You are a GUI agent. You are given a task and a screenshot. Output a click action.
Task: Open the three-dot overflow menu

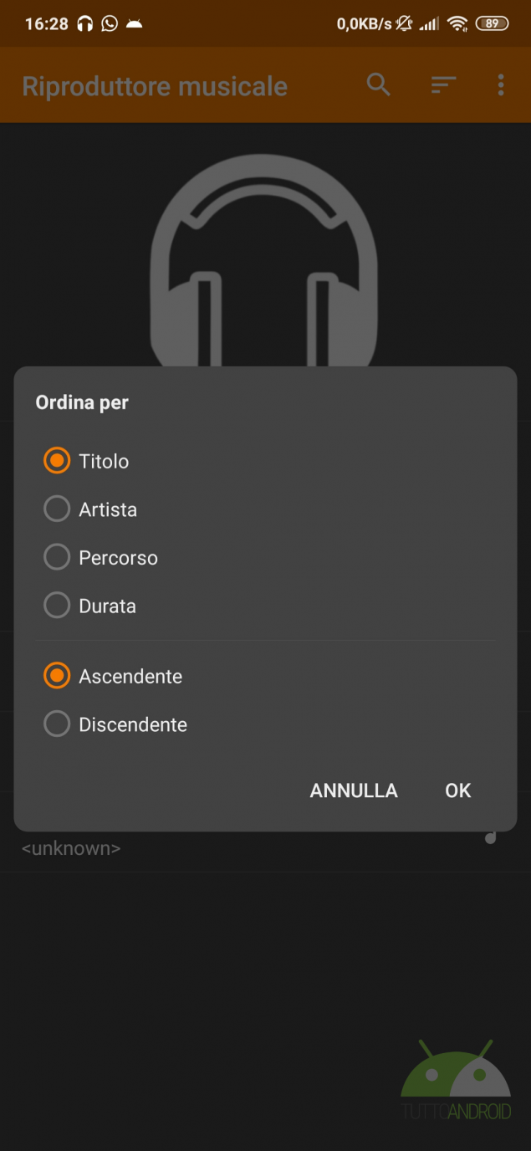tap(501, 84)
